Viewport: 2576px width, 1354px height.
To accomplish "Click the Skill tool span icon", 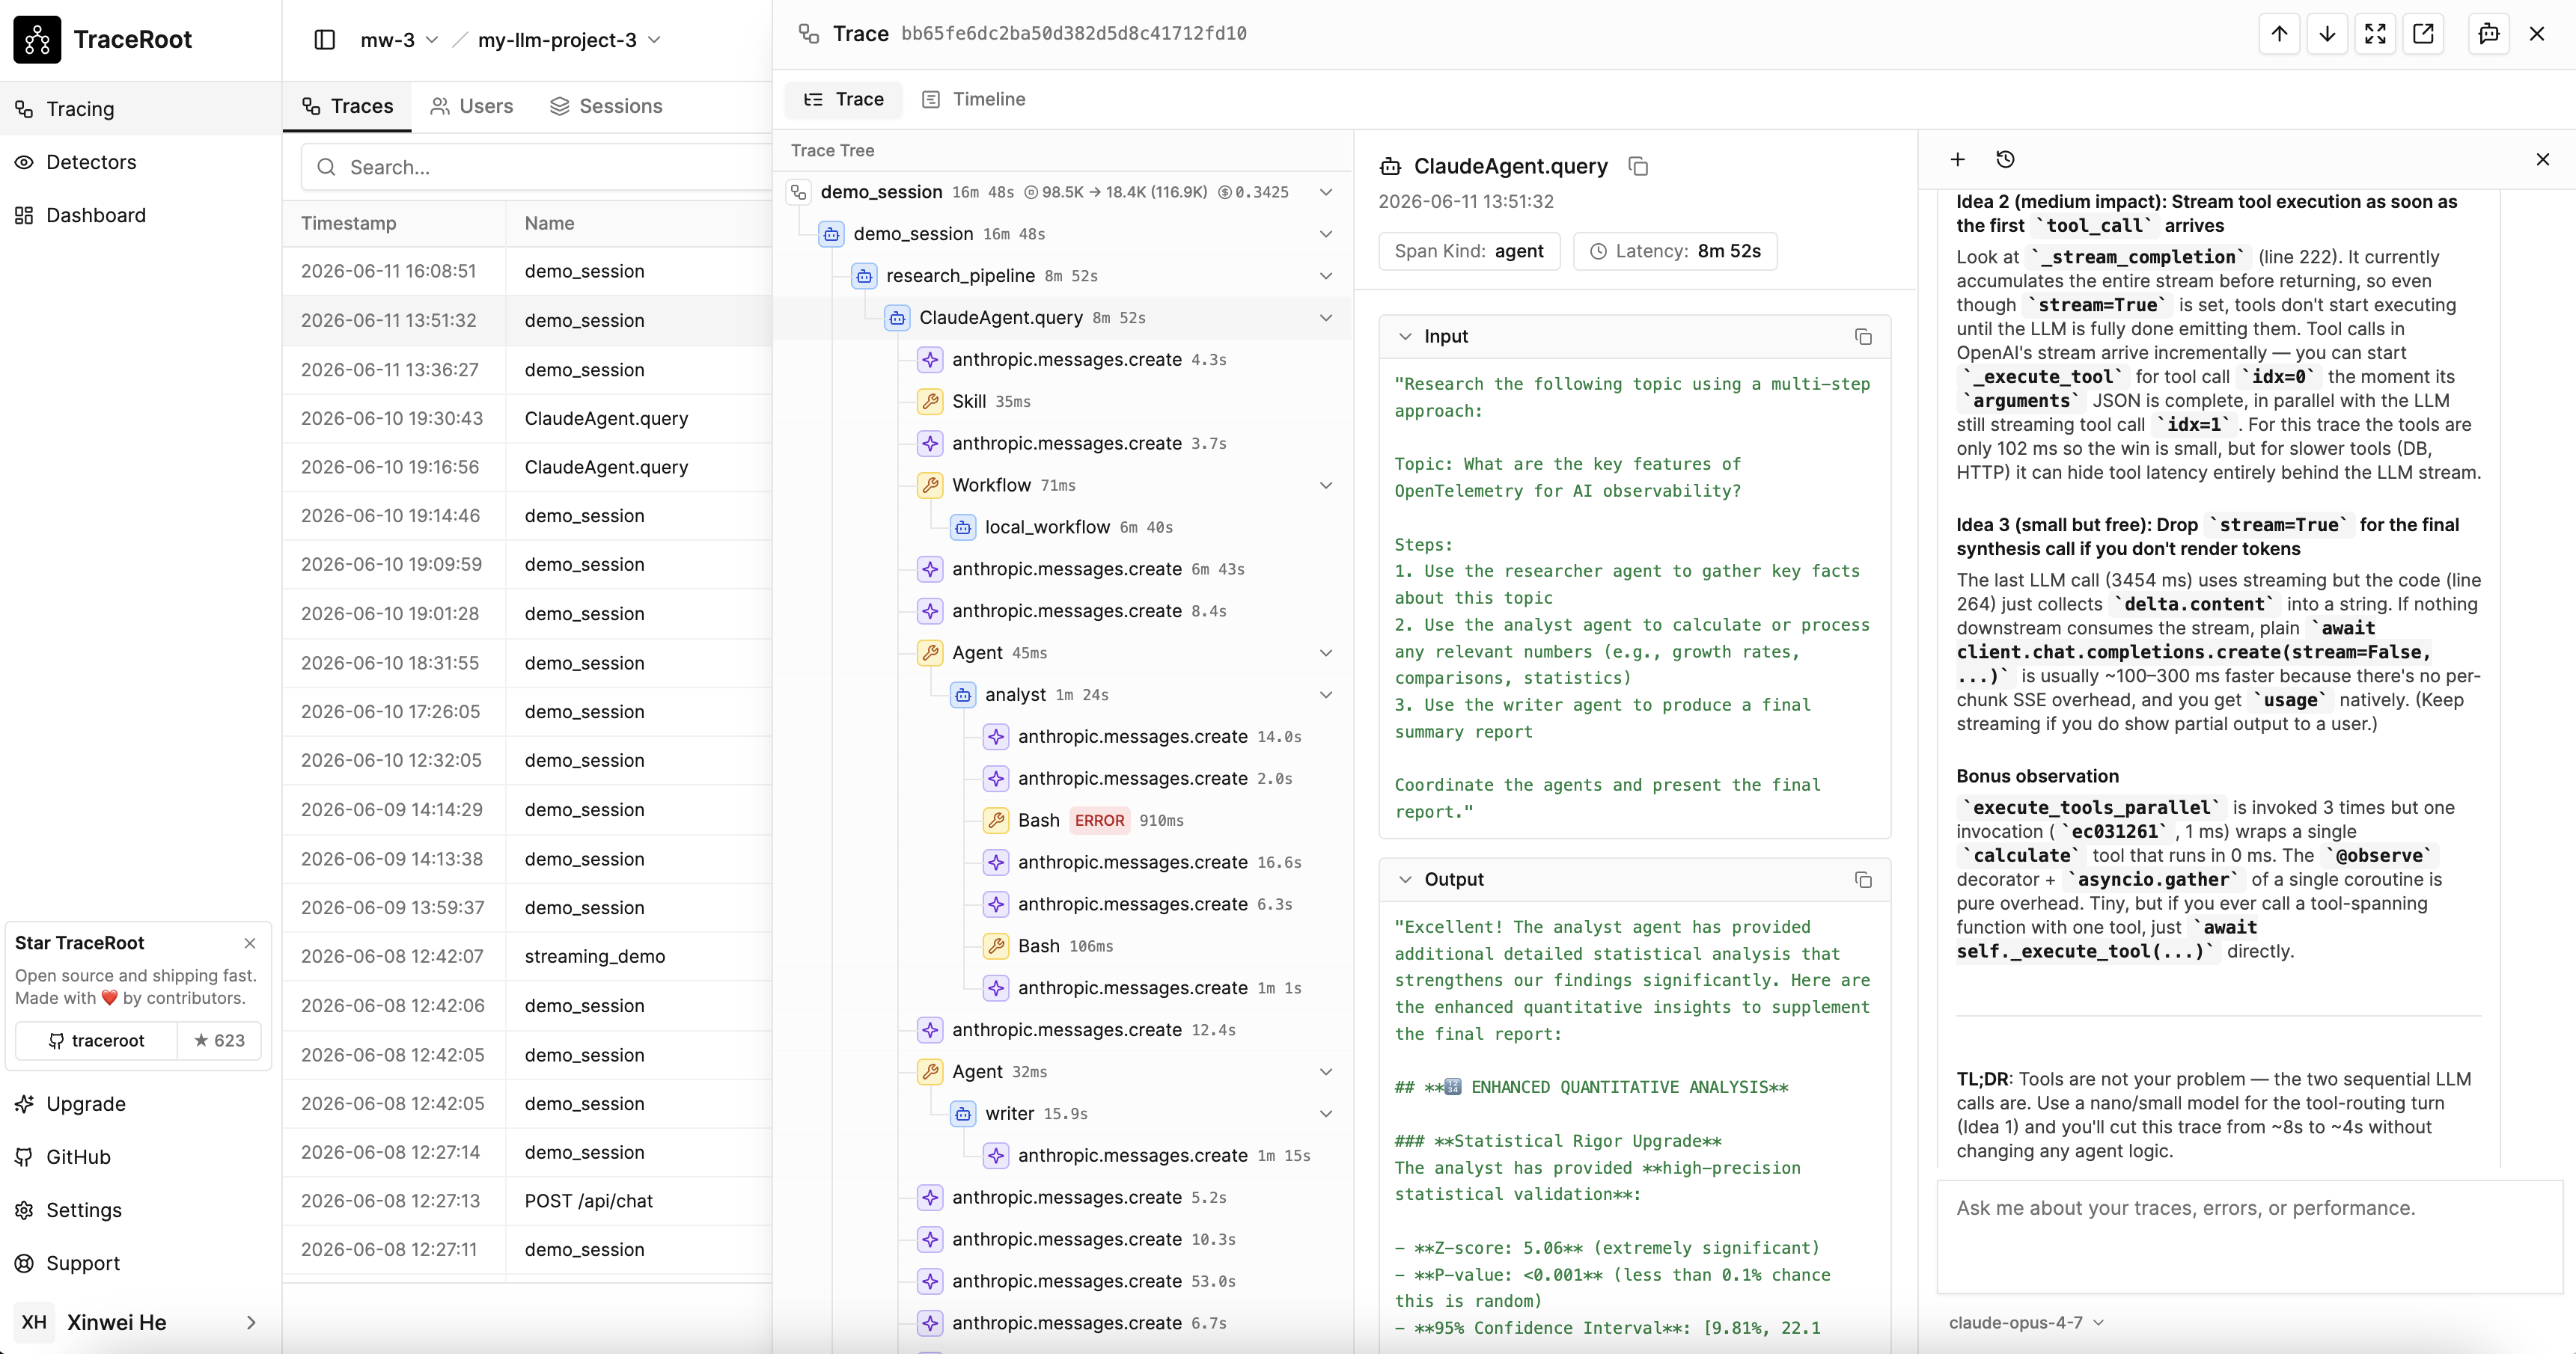I will click(x=930, y=402).
